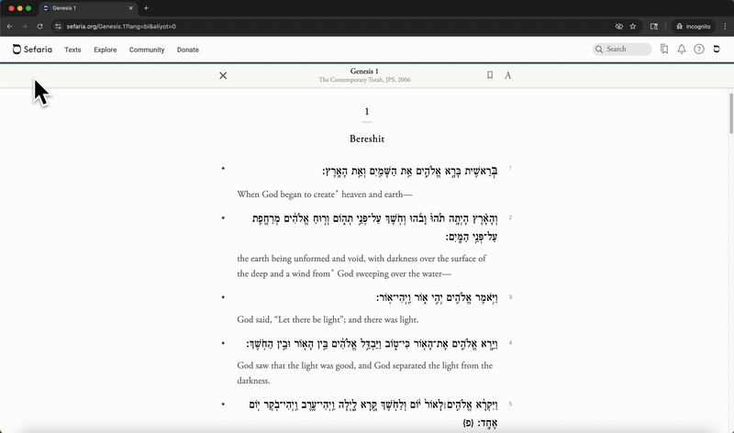Click verse number 5 marker
This screenshot has height=433, width=734.
510,404
